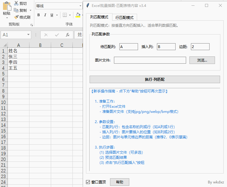This screenshot has height=187, width=227.
Task: Click the 浏览... browse button
Action: (202, 60)
